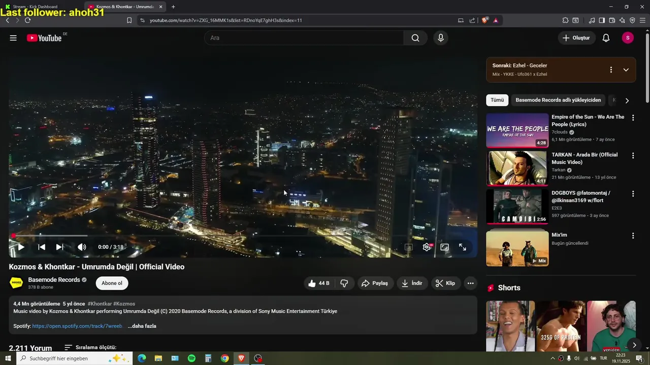Show more filter chips with right arrow
The height and width of the screenshot is (365, 650).
point(627,100)
